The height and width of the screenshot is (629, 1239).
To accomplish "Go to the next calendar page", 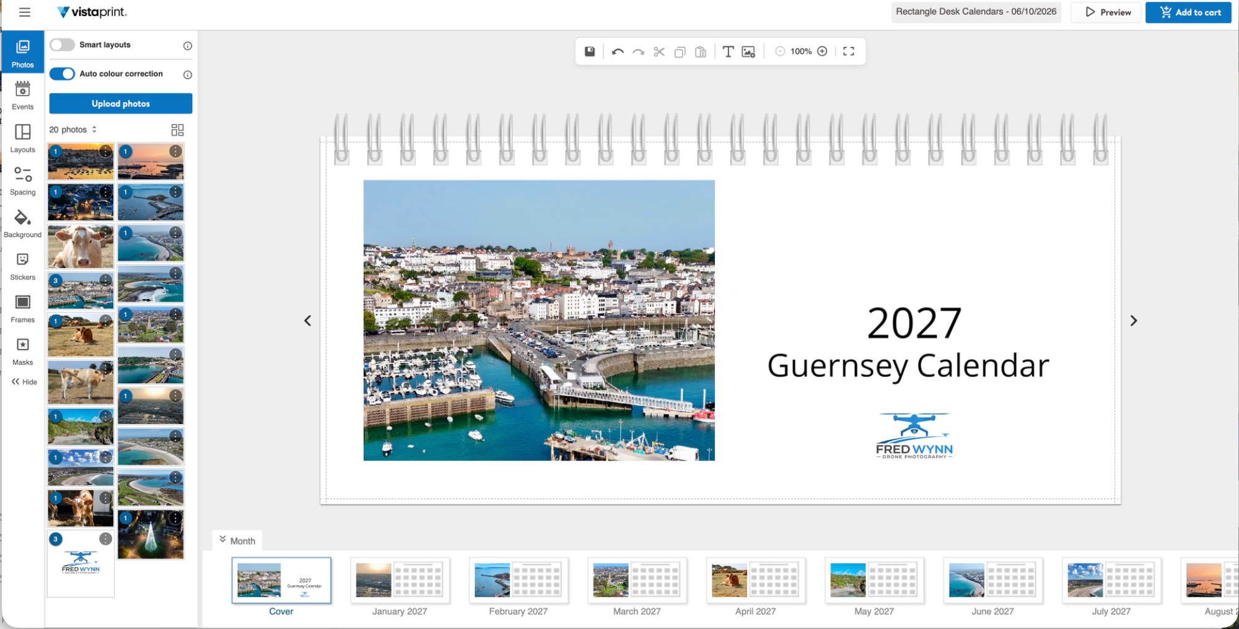I will (1134, 321).
